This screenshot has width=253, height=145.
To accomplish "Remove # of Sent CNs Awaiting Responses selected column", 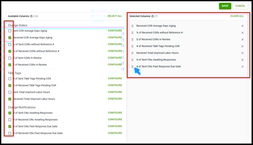I will 242,60.
